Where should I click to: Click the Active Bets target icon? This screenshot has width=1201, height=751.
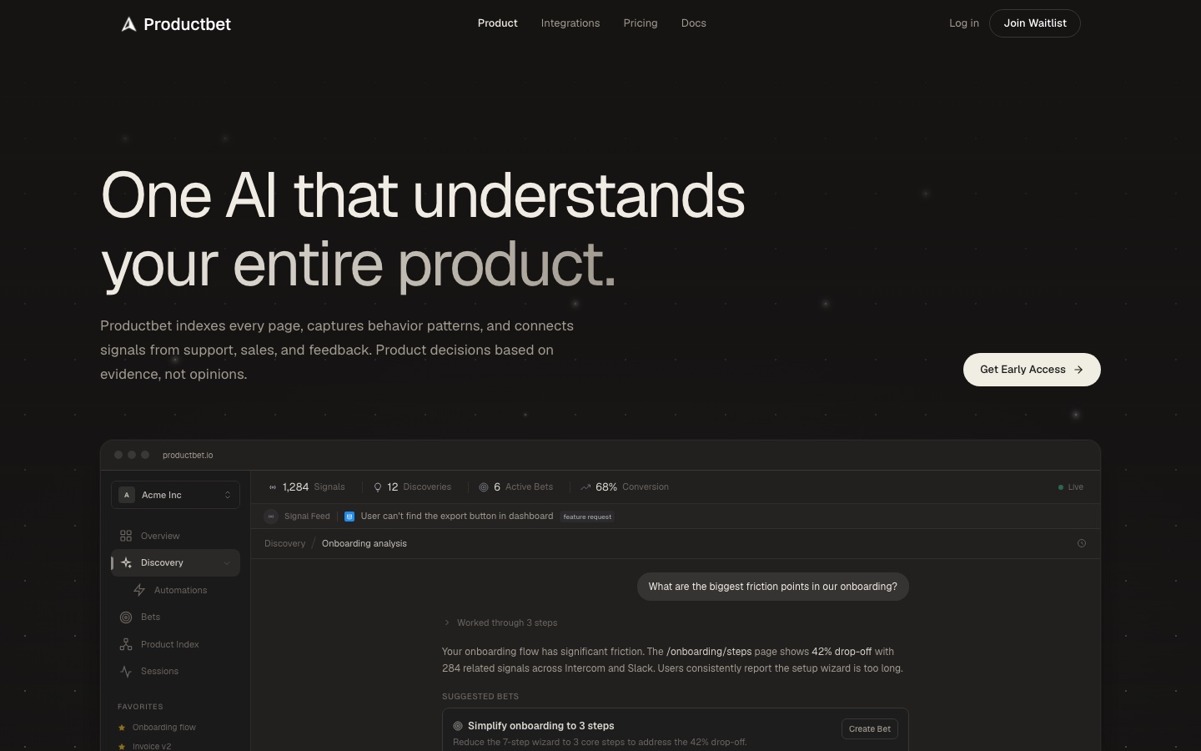click(484, 487)
